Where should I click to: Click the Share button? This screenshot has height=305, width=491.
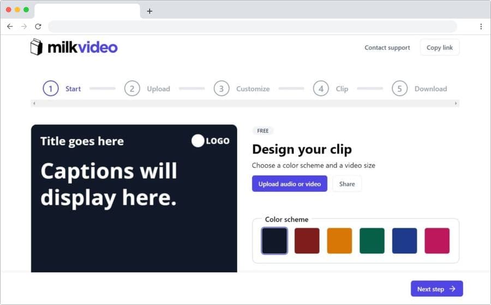click(x=347, y=184)
